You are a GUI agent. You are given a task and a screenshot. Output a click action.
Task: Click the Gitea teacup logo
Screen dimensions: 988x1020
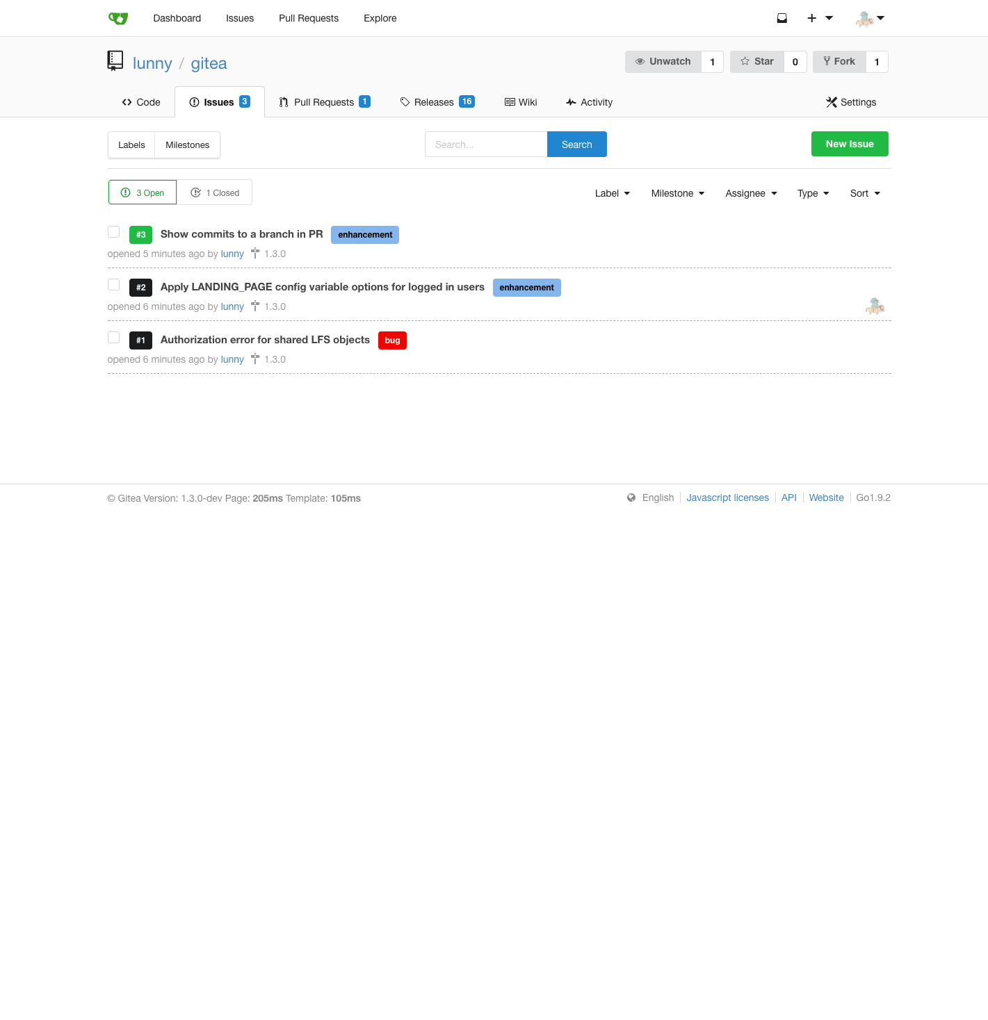tap(118, 18)
